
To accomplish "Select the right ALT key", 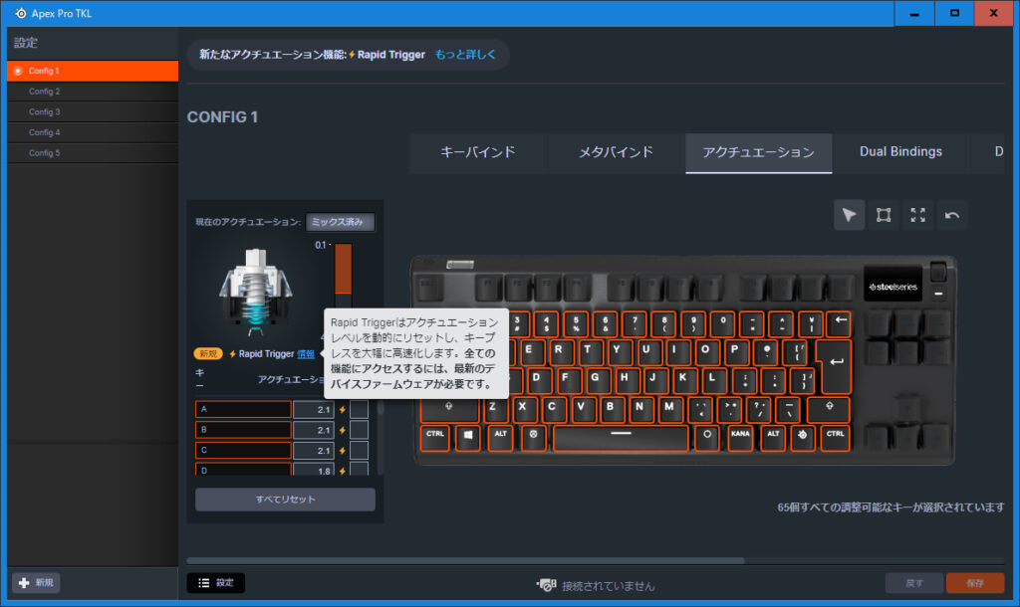I will [x=773, y=438].
